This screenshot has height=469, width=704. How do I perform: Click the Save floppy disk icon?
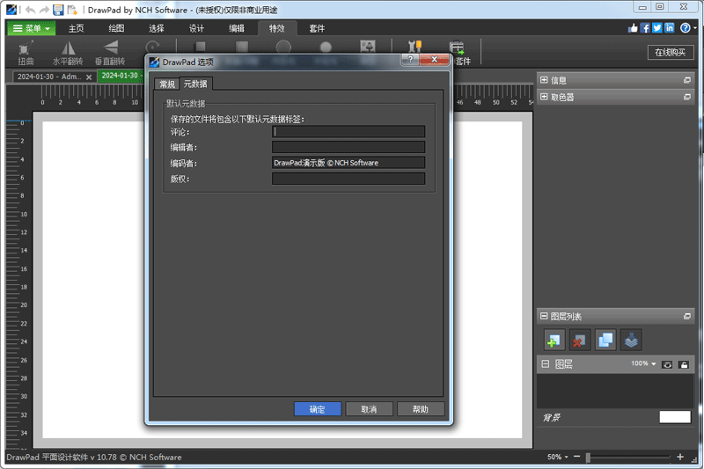coord(58,10)
